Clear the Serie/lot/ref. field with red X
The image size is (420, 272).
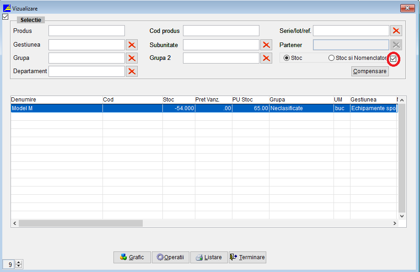(x=396, y=31)
